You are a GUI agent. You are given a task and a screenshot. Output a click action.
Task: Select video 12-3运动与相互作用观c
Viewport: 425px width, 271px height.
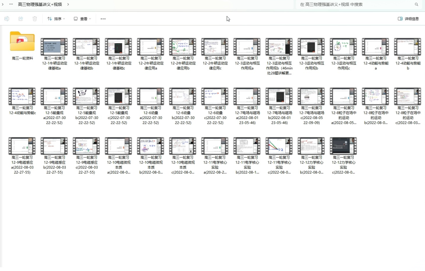(x=343, y=47)
